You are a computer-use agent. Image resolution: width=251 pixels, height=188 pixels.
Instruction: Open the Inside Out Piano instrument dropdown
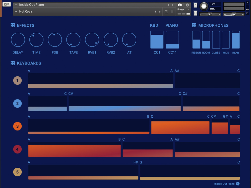click(x=16, y=5)
